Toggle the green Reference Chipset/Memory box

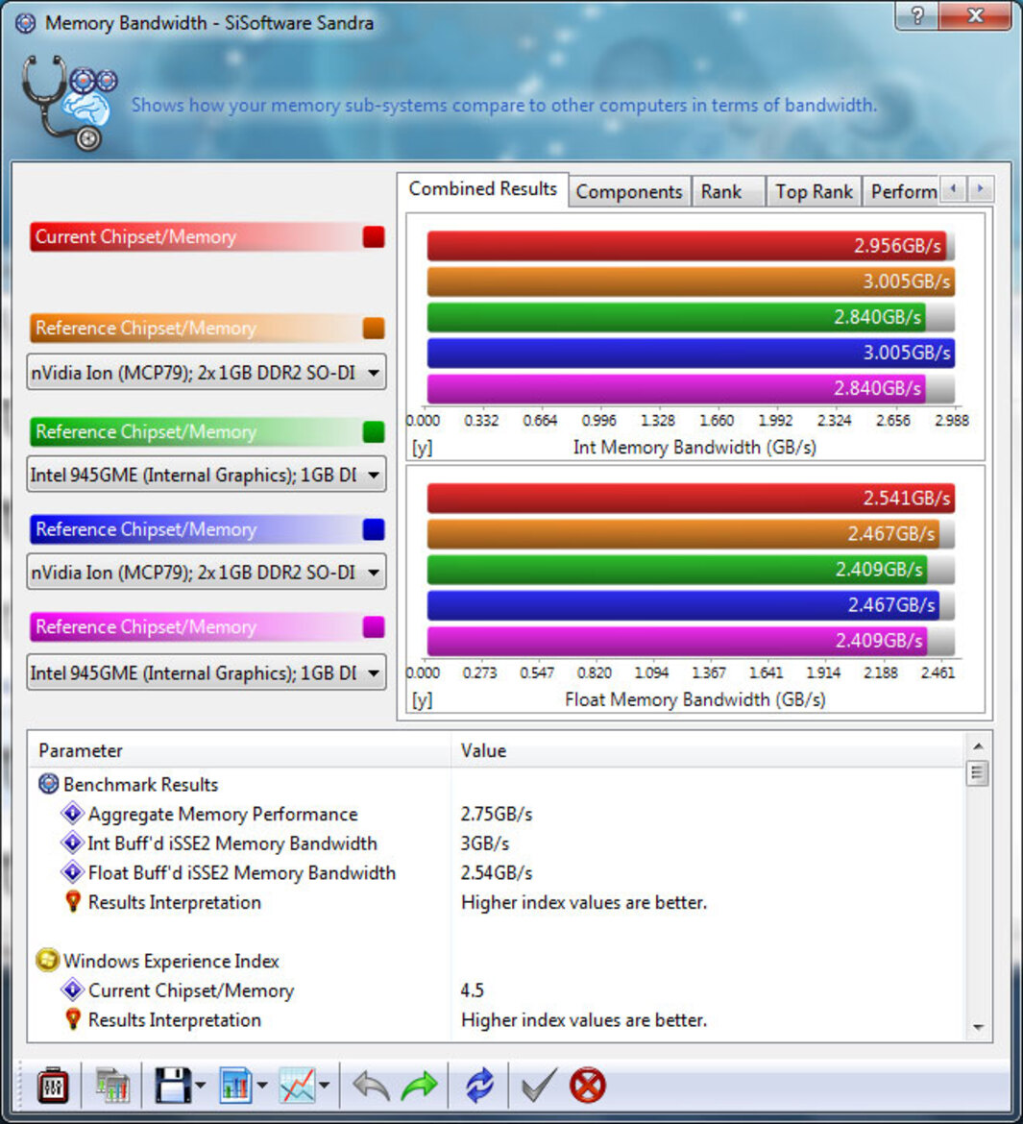(374, 431)
